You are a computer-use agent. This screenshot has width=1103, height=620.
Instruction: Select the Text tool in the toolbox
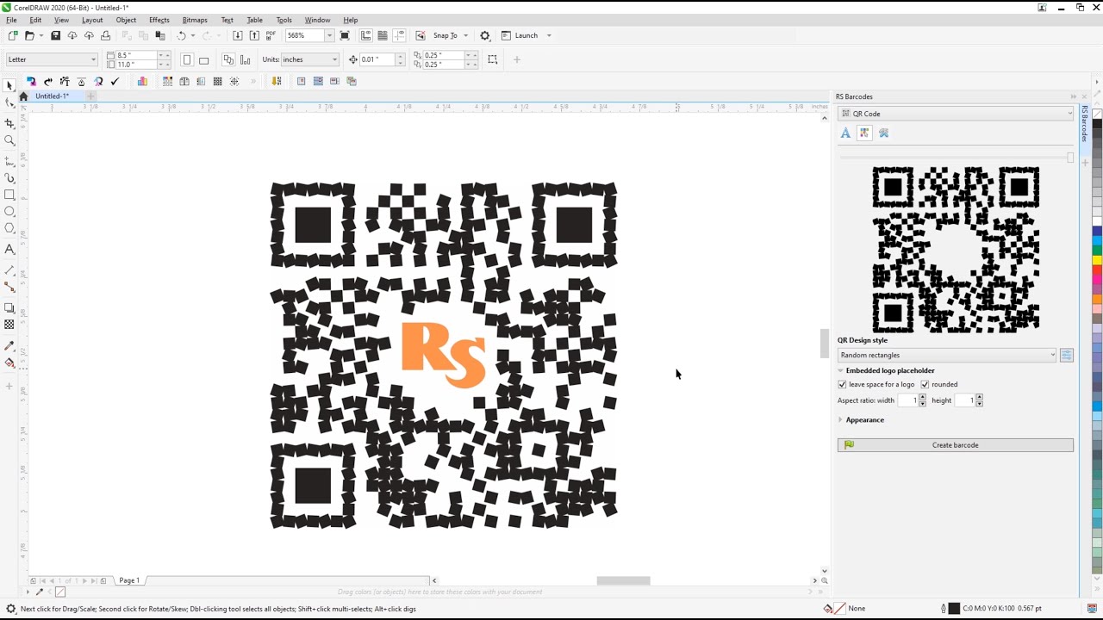(9, 249)
